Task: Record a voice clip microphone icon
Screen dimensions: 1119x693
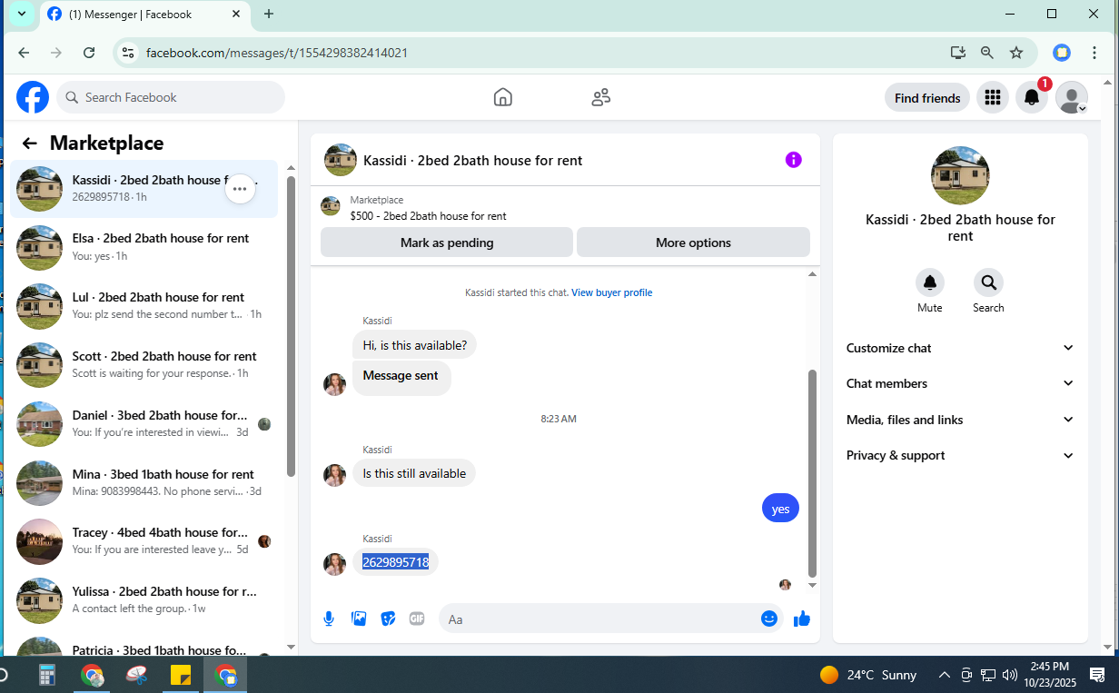Action: pos(329,619)
